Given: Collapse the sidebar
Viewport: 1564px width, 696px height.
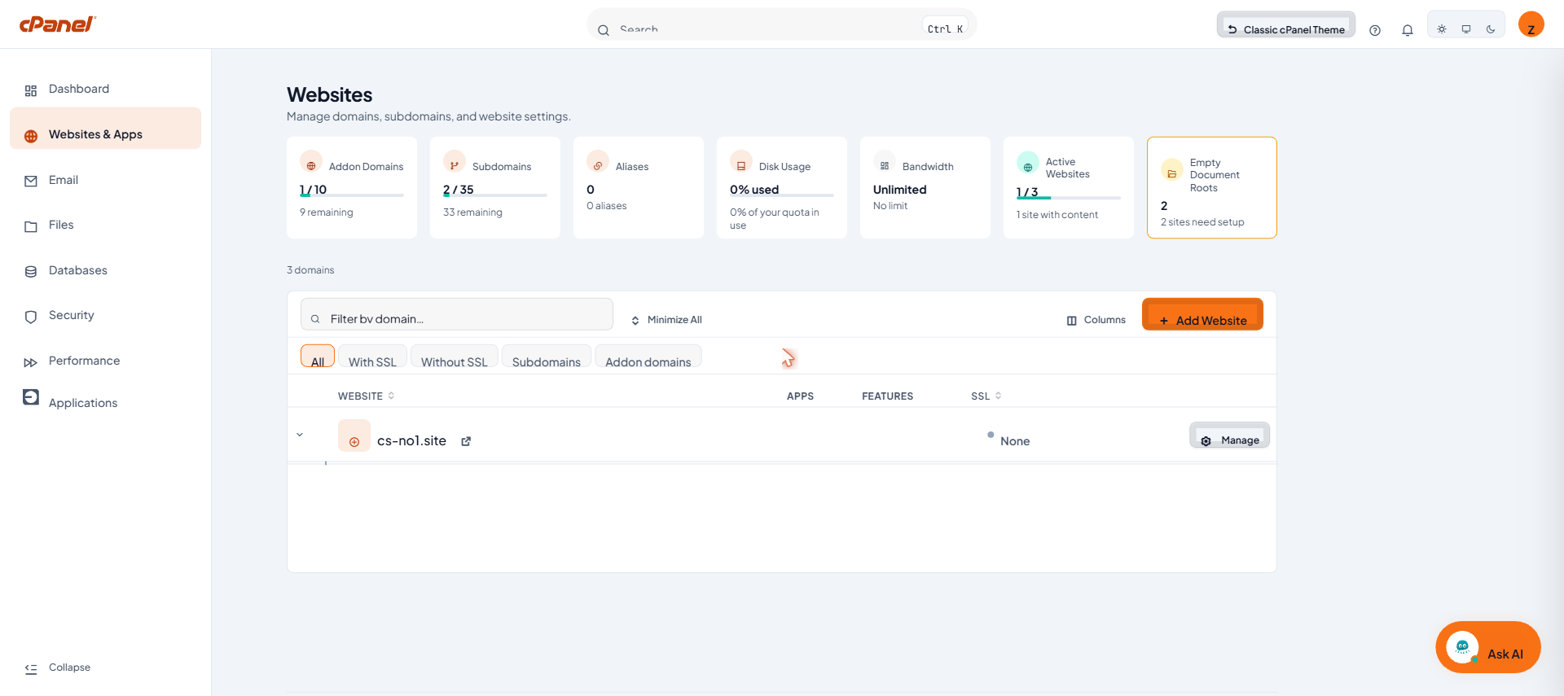Looking at the screenshot, I should pos(57,668).
